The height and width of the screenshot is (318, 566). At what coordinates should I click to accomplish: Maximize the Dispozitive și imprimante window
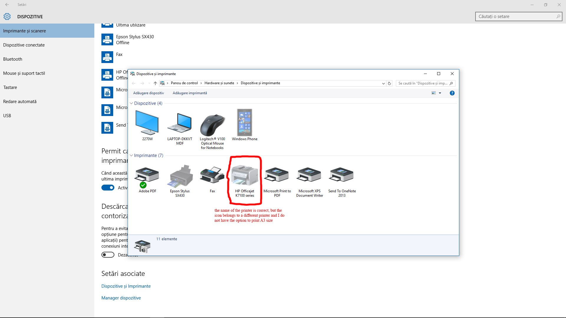439,74
